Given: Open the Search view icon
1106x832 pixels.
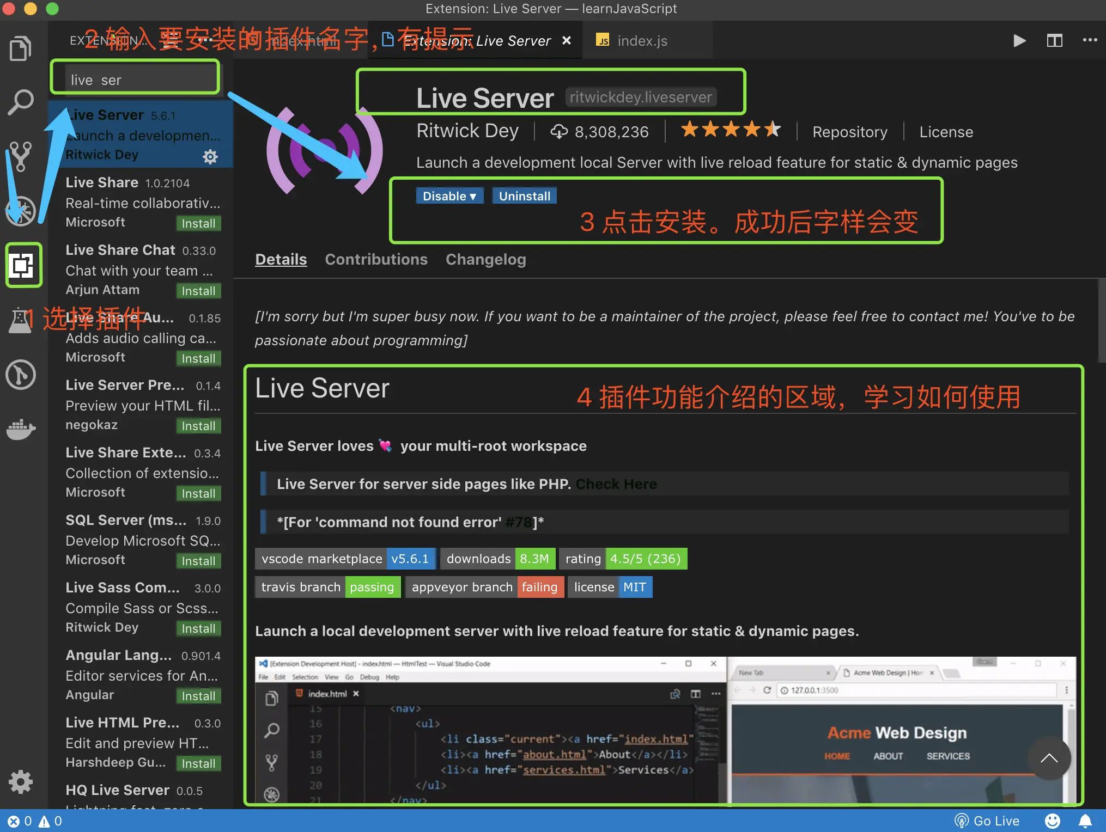Looking at the screenshot, I should tap(21, 102).
